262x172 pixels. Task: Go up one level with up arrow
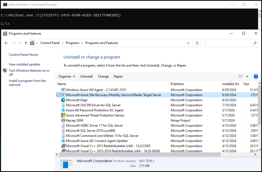(26, 43)
